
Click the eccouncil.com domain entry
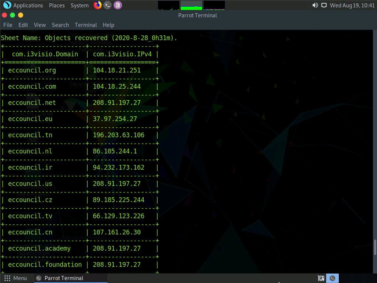tap(32, 86)
